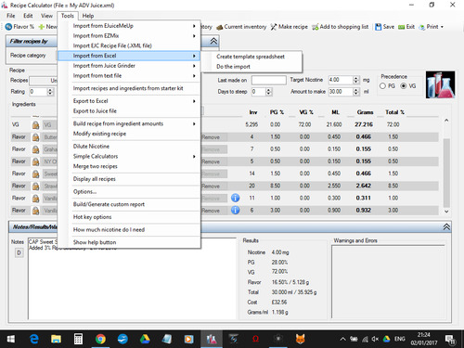The height and width of the screenshot is (348, 464).
Task: Click Remove on 2.642 grams row
Action: pyautogui.click(x=214, y=186)
